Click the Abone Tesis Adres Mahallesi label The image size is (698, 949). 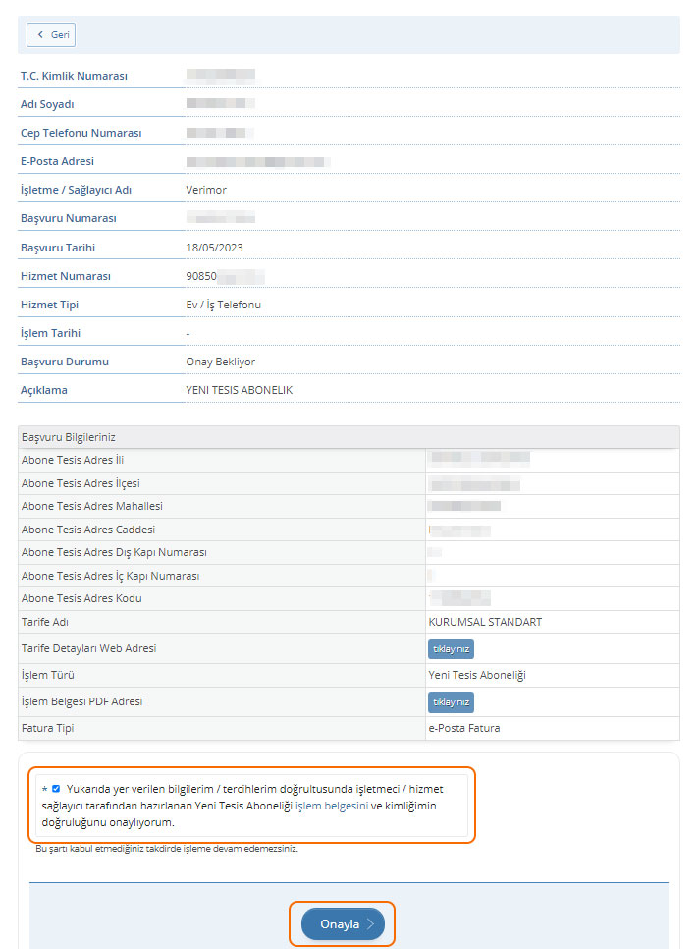pos(92,506)
